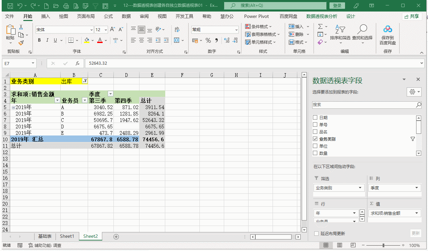
Task: Open 业务员 row field filter dropdown
Action: pyautogui.click(x=85, y=100)
